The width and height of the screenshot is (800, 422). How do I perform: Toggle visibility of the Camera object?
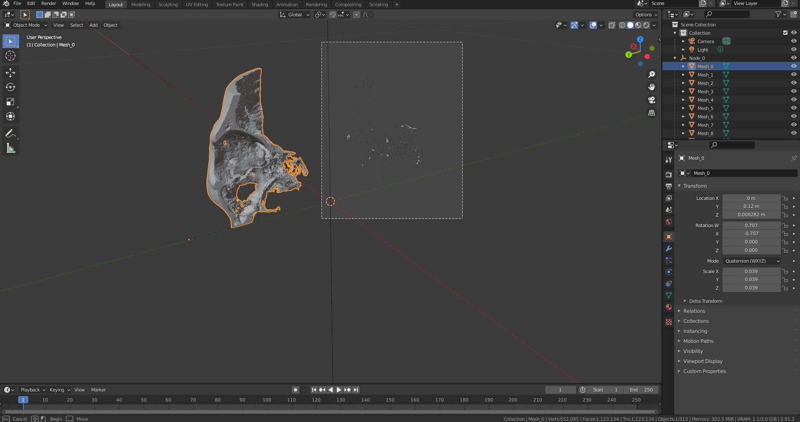[x=793, y=41]
